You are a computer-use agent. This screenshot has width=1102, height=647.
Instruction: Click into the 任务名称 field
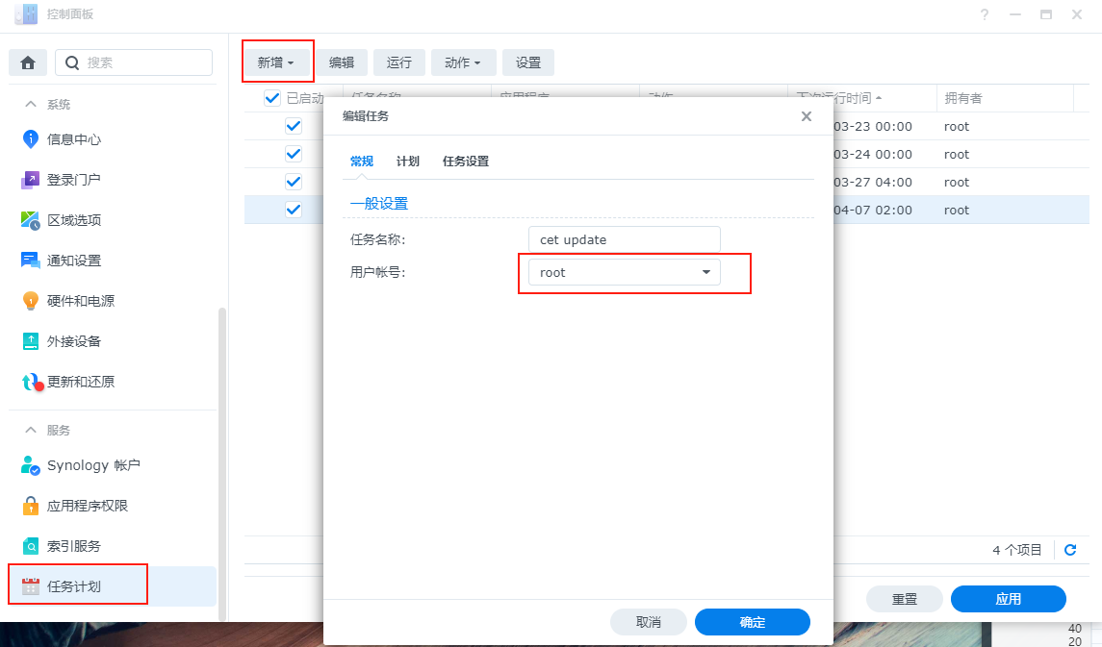pos(624,239)
